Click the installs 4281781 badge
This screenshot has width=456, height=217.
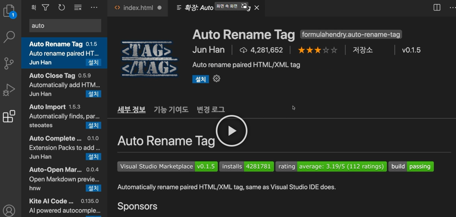pos(246,166)
